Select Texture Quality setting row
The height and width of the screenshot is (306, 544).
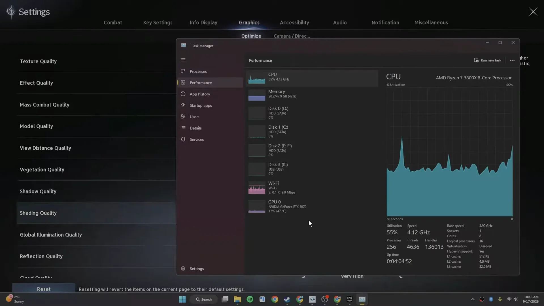pos(96,61)
